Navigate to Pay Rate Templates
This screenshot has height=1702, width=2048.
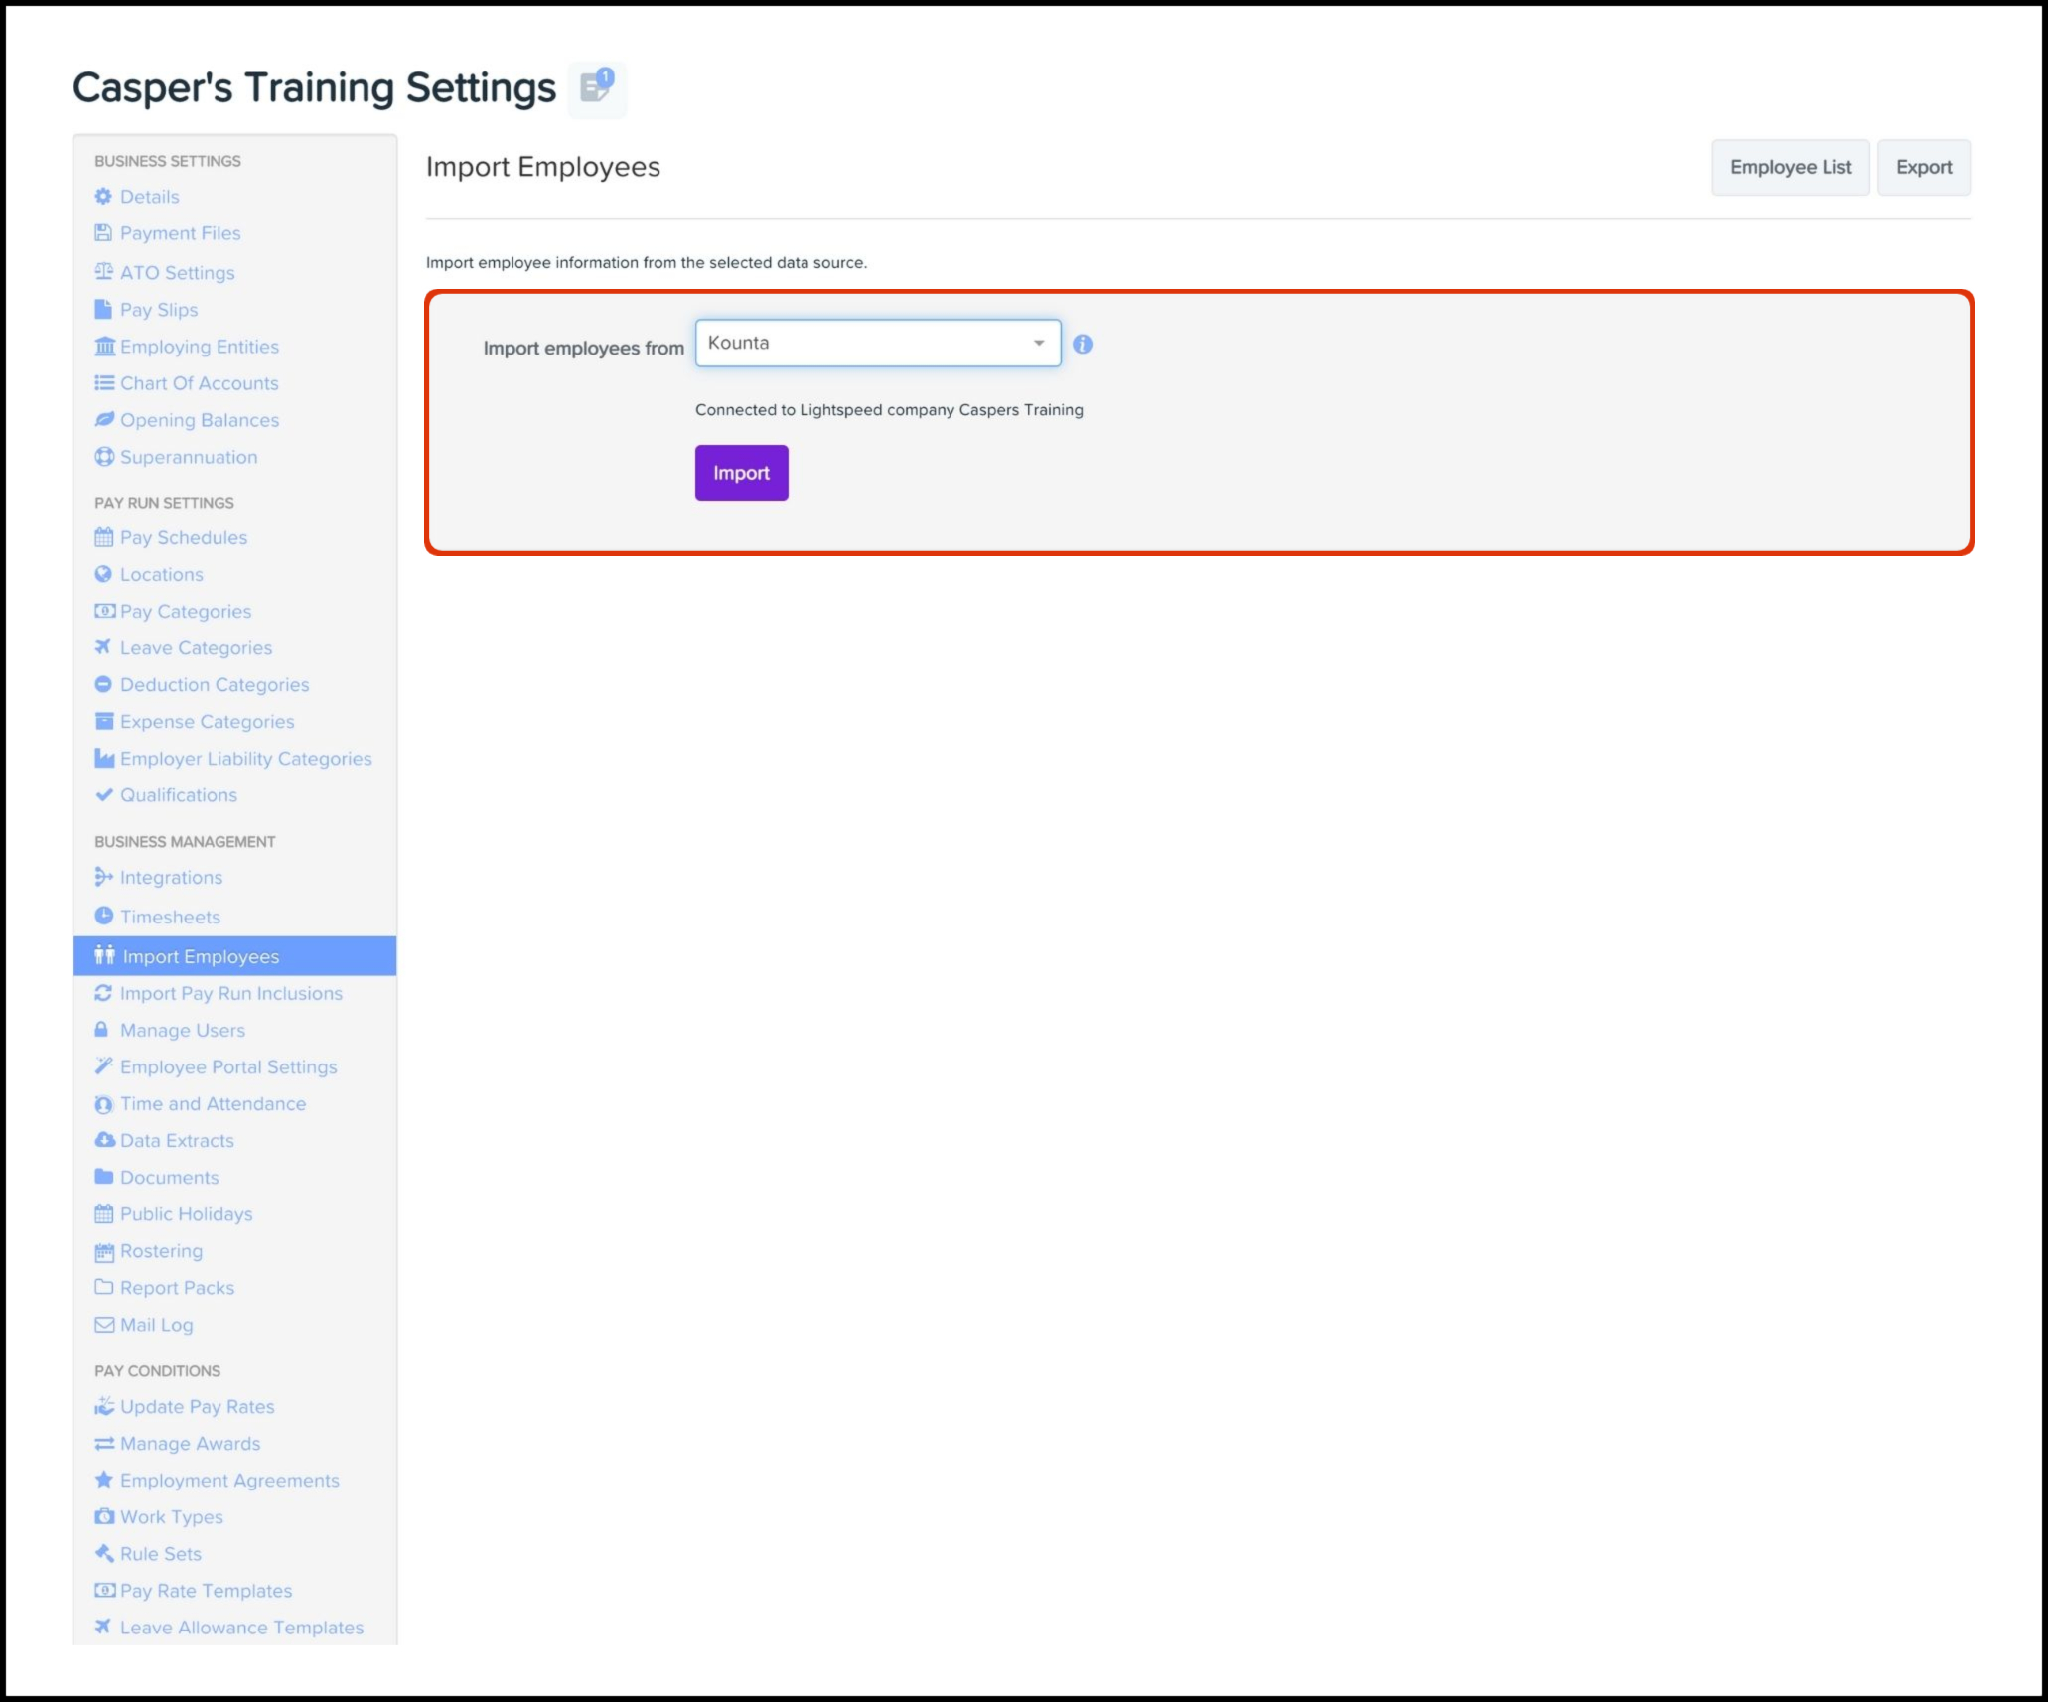point(206,1591)
